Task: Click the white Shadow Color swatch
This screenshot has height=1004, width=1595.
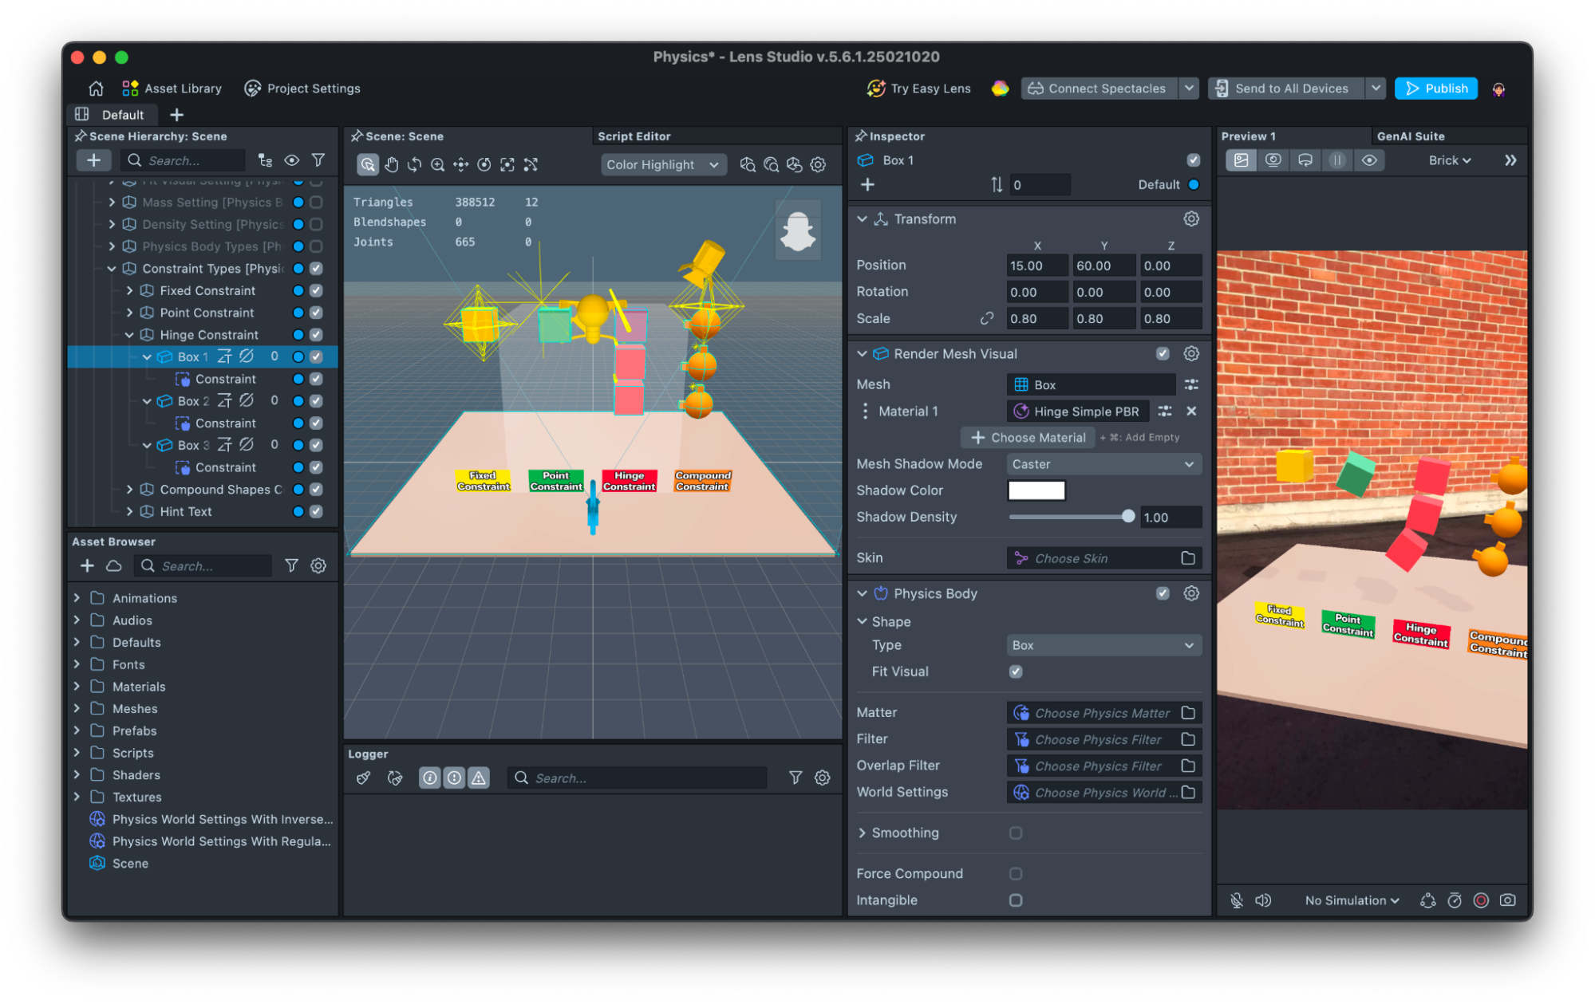Action: [1036, 490]
